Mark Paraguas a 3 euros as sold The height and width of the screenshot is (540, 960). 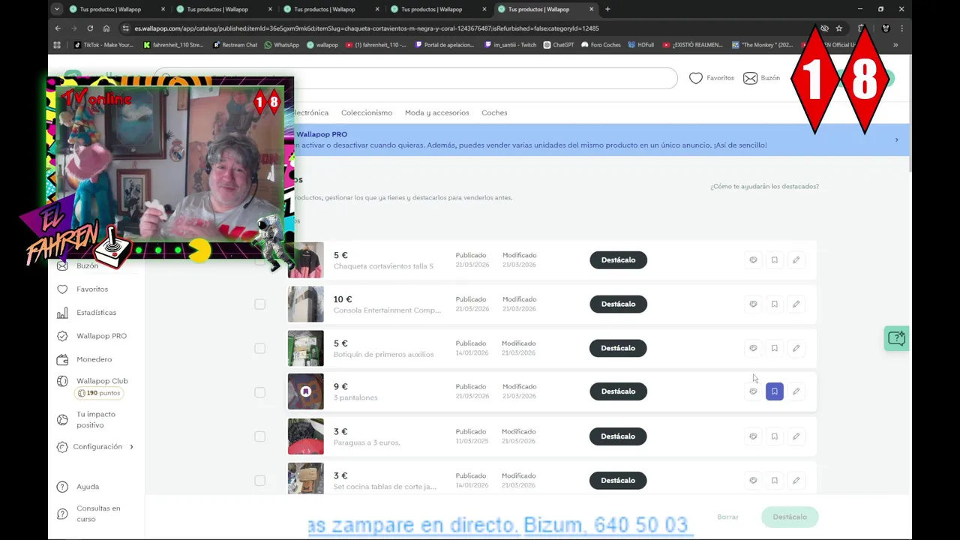click(x=753, y=436)
